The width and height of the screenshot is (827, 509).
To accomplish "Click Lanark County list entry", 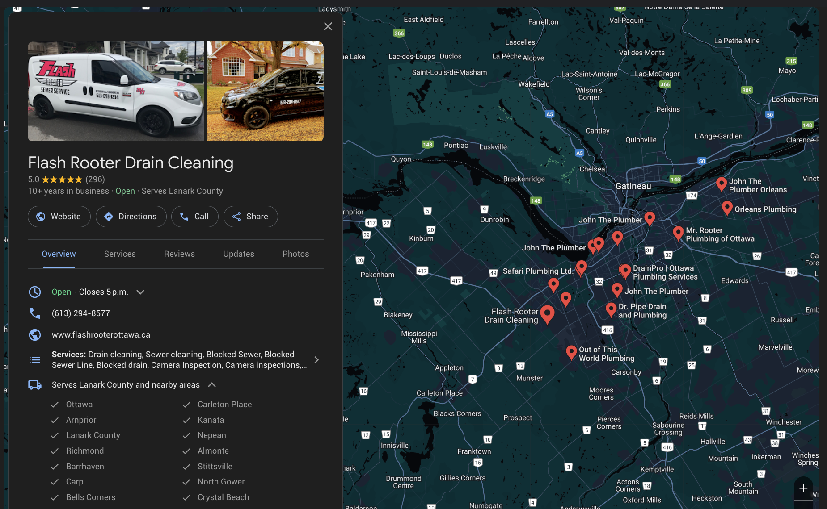I will pos(93,435).
